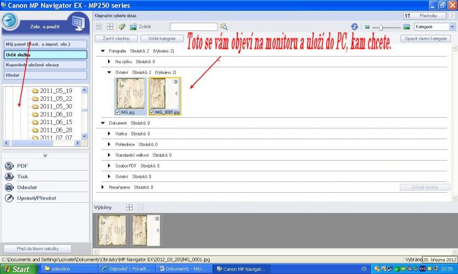458x274 pixels.
Task: Click the search magnifier icon
Action: [x=224, y=27]
